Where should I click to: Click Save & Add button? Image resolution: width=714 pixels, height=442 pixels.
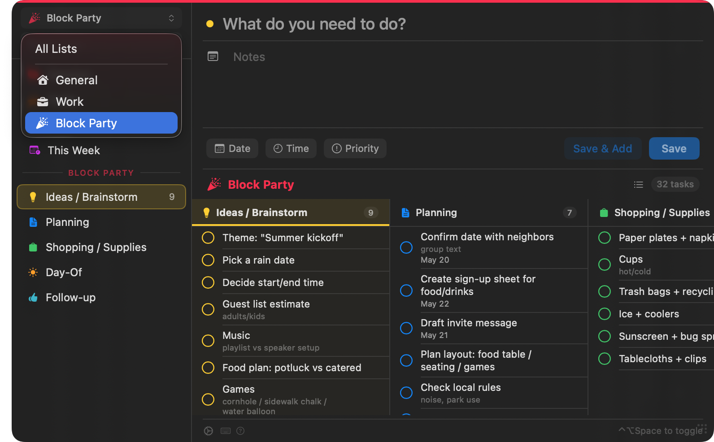click(602, 148)
